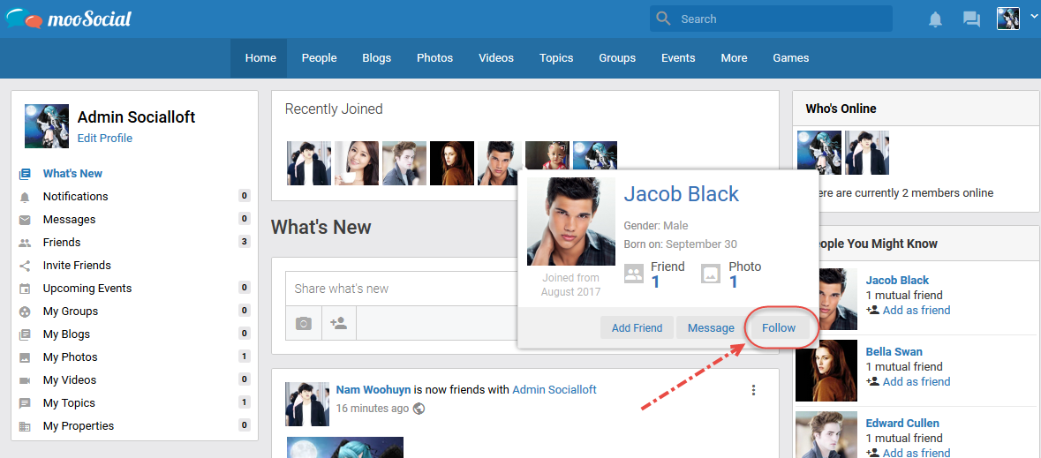
Task: Open Jacob Black name link in popup
Action: coord(681,194)
